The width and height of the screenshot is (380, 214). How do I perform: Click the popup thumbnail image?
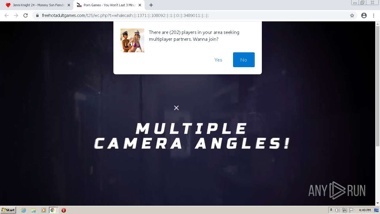click(132, 40)
